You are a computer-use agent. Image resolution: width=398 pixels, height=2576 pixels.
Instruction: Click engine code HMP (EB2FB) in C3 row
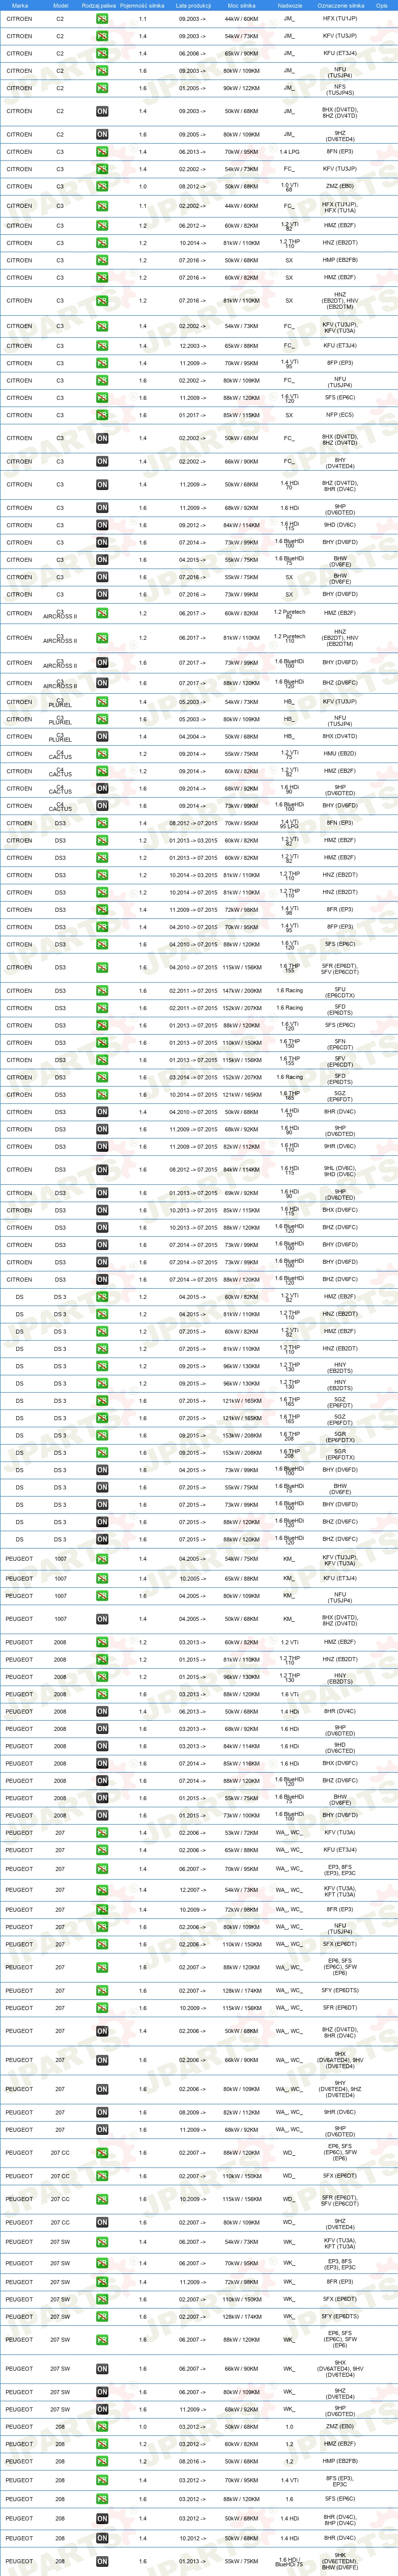pyautogui.click(x=340, y=260)
